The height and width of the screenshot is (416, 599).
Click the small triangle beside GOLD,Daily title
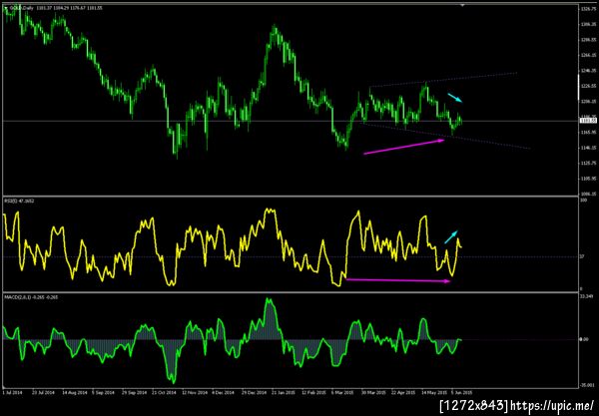point(6,8)
